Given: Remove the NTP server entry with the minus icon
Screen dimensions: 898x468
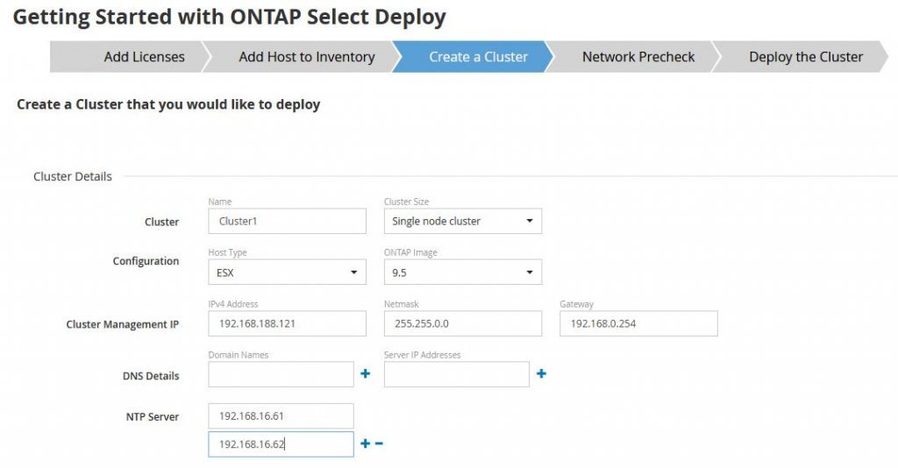Looking at the screenshot, I should [x=379, y=443].
